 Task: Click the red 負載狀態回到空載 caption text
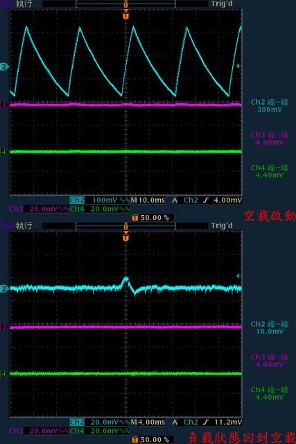pyautogui.click(x=242, y=438)
